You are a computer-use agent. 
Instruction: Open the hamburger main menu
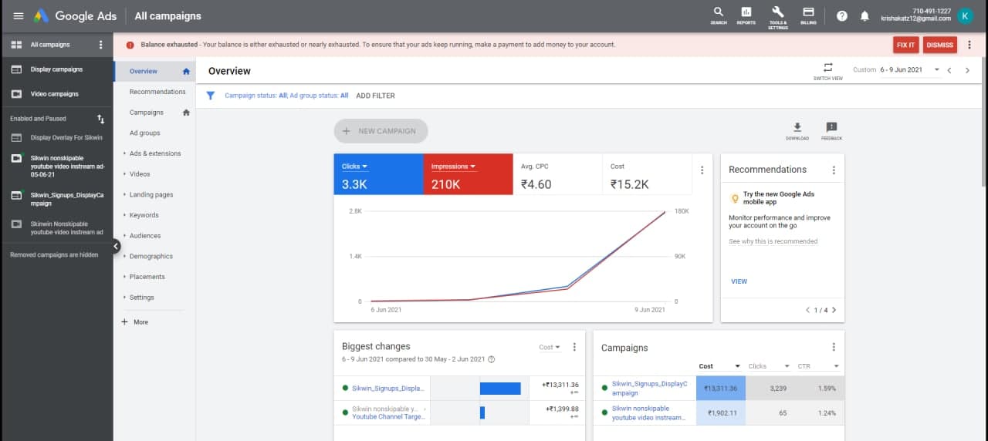click(x=19, y=16)
